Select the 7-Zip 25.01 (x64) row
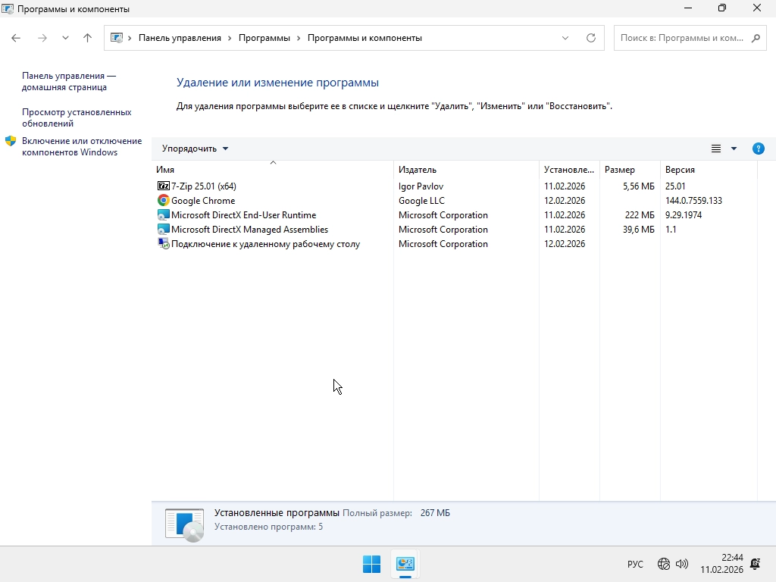Viewport: 776px width, 582px height. [x=456, y=186]
